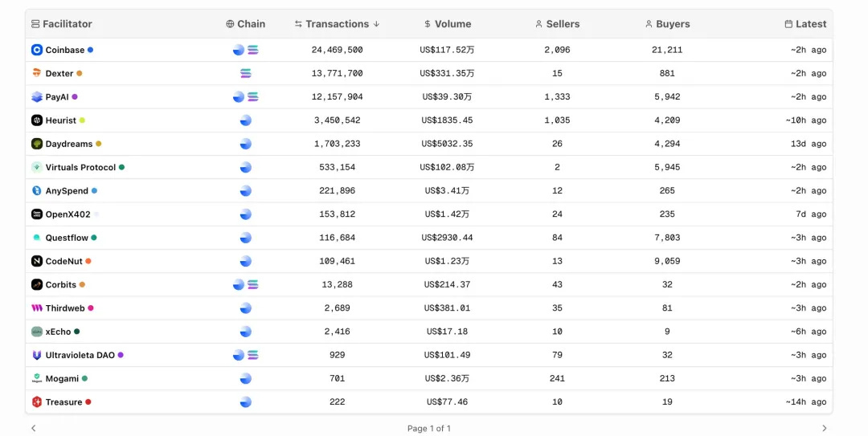Screen dimensions: 868x436
Task: Click the transactions value 24,469,500
Action: pyautogui.click(x=337, y=50)
